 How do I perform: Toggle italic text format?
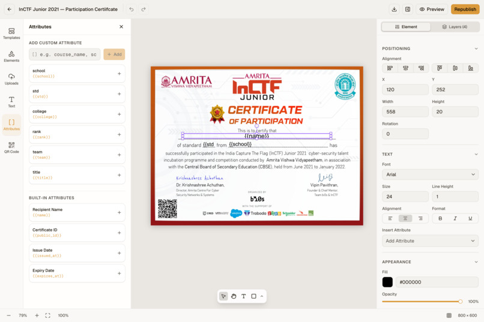pyautogui.click(x=455, y=218)
